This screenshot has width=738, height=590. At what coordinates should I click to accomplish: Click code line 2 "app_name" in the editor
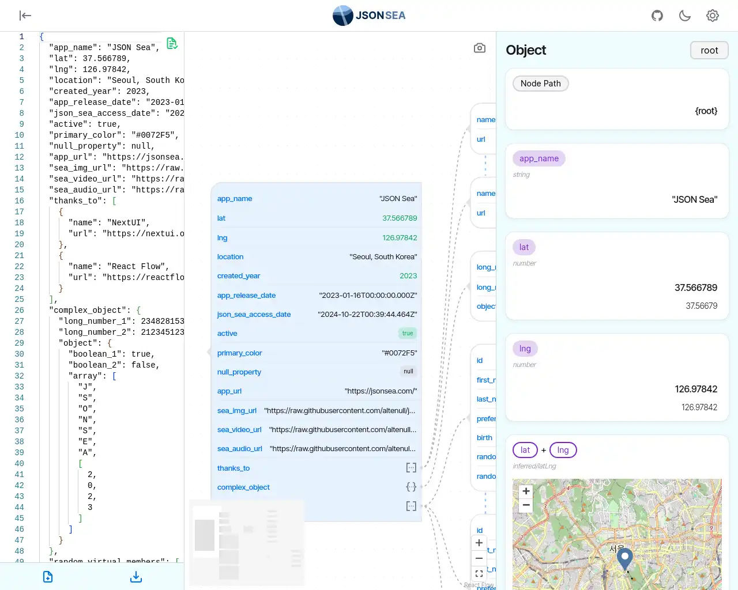coord(104,47)
